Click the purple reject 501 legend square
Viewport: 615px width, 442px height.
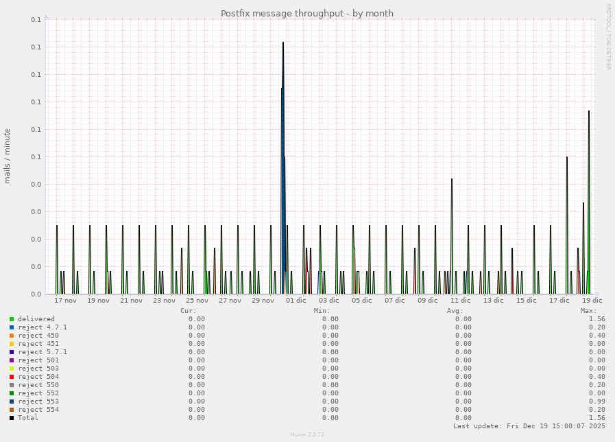point(12,360)
